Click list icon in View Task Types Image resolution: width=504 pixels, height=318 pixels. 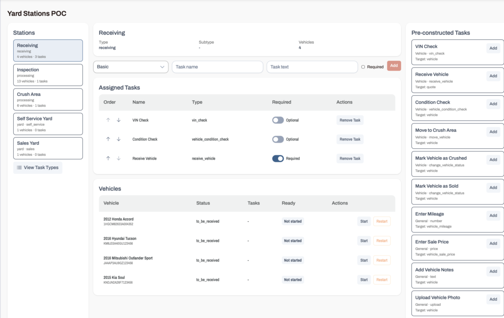[19, 168]
